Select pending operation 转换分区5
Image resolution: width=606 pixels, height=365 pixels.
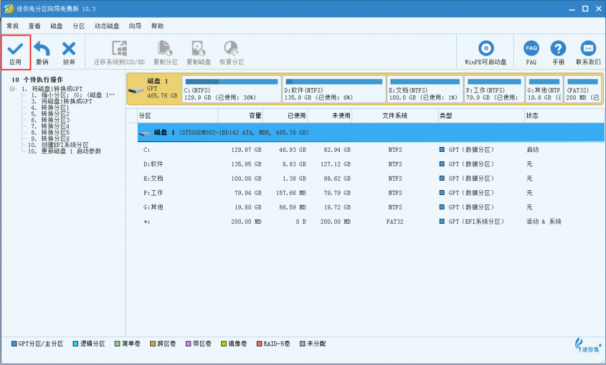(50, 132)
